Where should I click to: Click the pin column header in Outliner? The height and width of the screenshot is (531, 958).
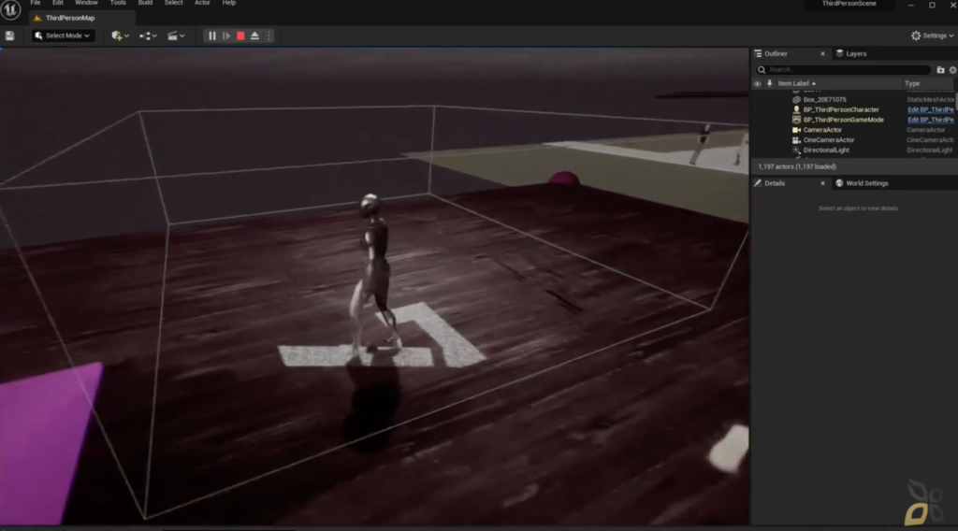(769, 83)
